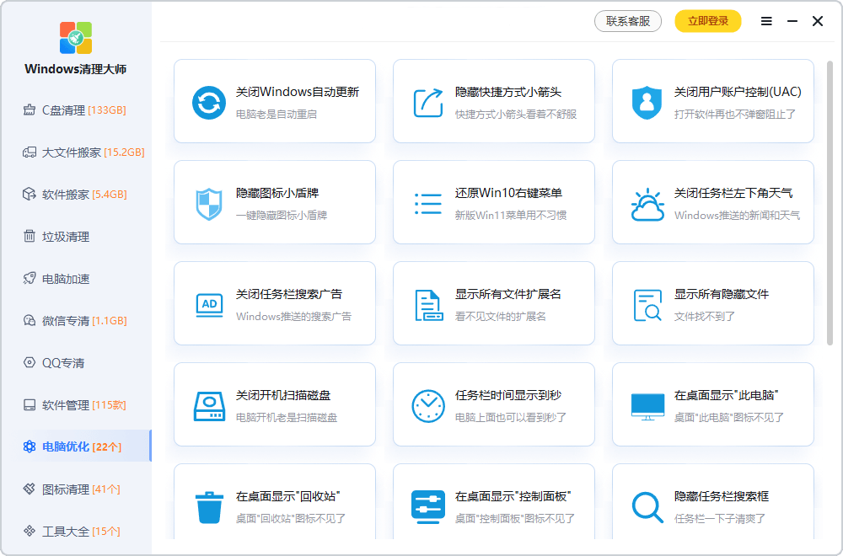This screenshot has width=843, height=556.
Task: Click the 工具大全 sidebar icon
Action: (x=30, y=532)
